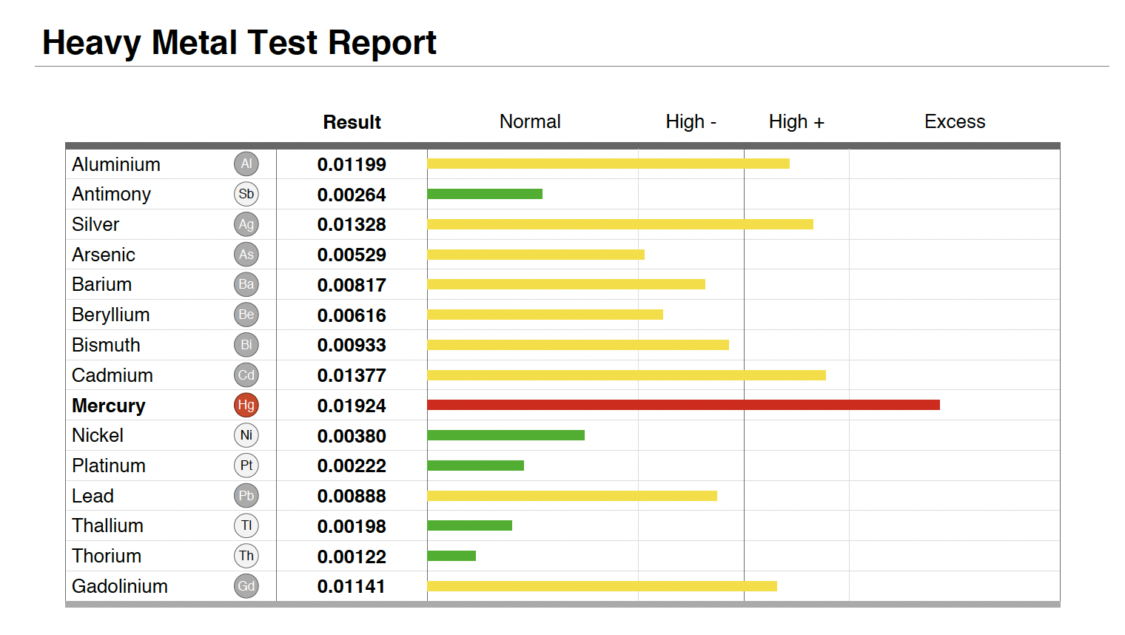Screen dimensions: 1125x635
Task: Select the Nickel row label
Action: click(98, 435)
